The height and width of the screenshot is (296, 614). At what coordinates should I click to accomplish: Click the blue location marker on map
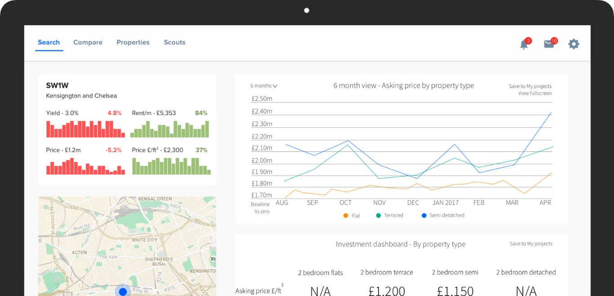coord(122,291)
